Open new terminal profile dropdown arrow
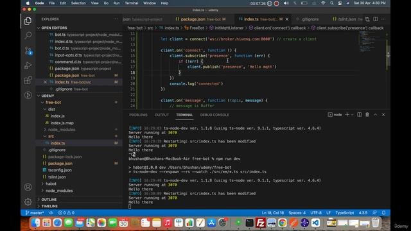The height and width of the screenshot is (231, 411). pyautogui.click(x=352, y=115)
